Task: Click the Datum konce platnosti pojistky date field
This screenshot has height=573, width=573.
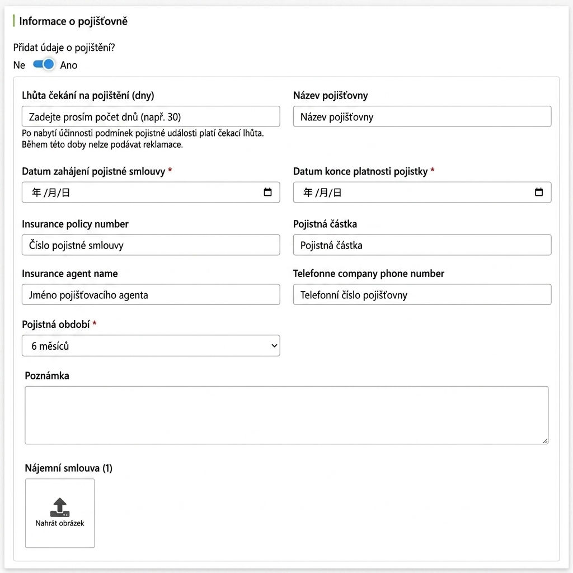Action: click(x=422, y=192)
